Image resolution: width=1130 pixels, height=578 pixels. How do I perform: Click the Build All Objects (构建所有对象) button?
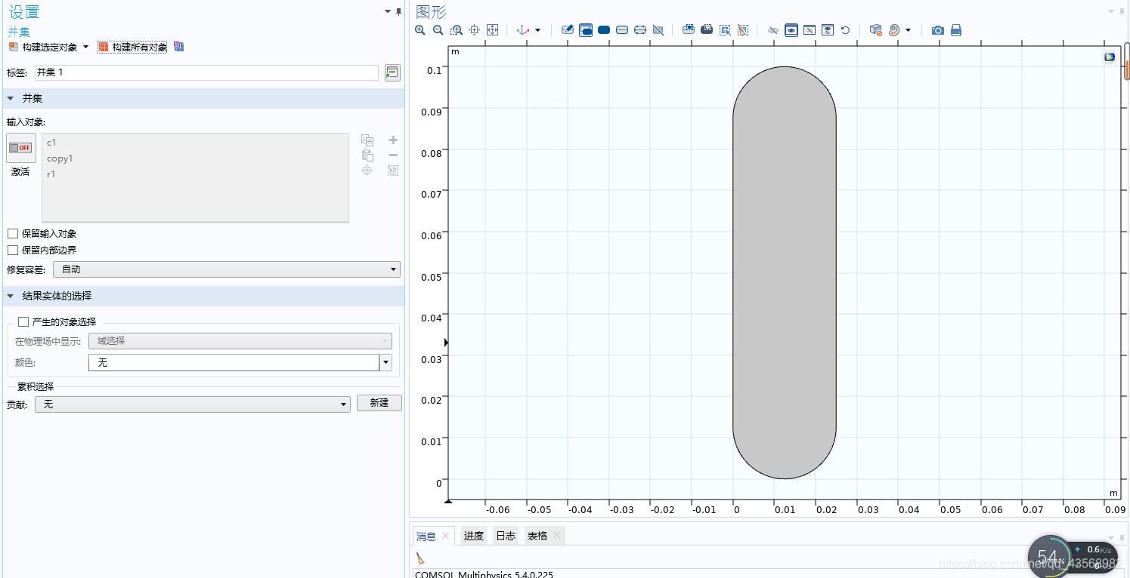(133, 47)
